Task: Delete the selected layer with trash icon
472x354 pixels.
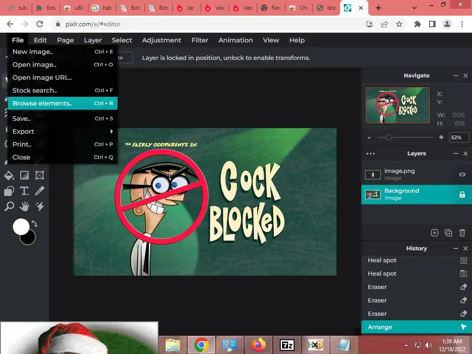Action: (462, 233)
